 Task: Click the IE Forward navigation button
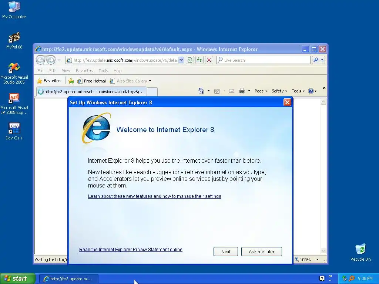(51, 60)
